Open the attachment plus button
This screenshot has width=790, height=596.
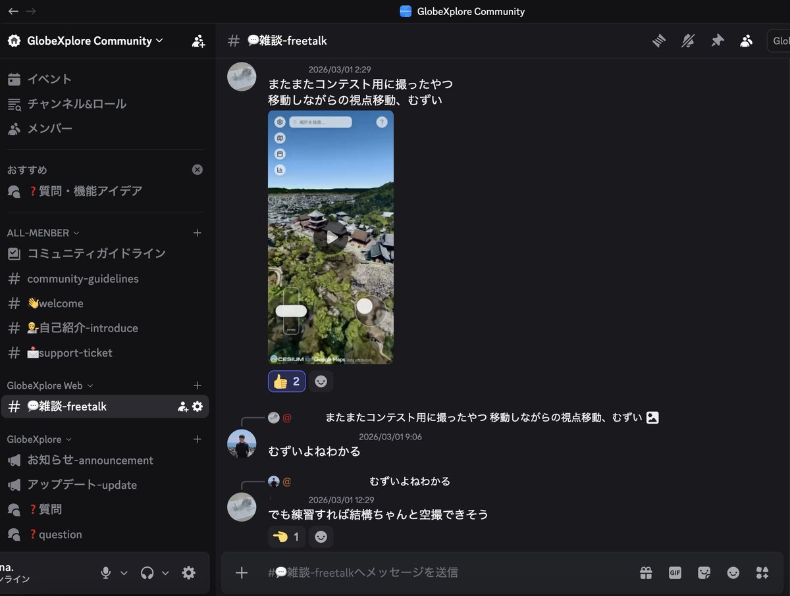tap(242, 573)
